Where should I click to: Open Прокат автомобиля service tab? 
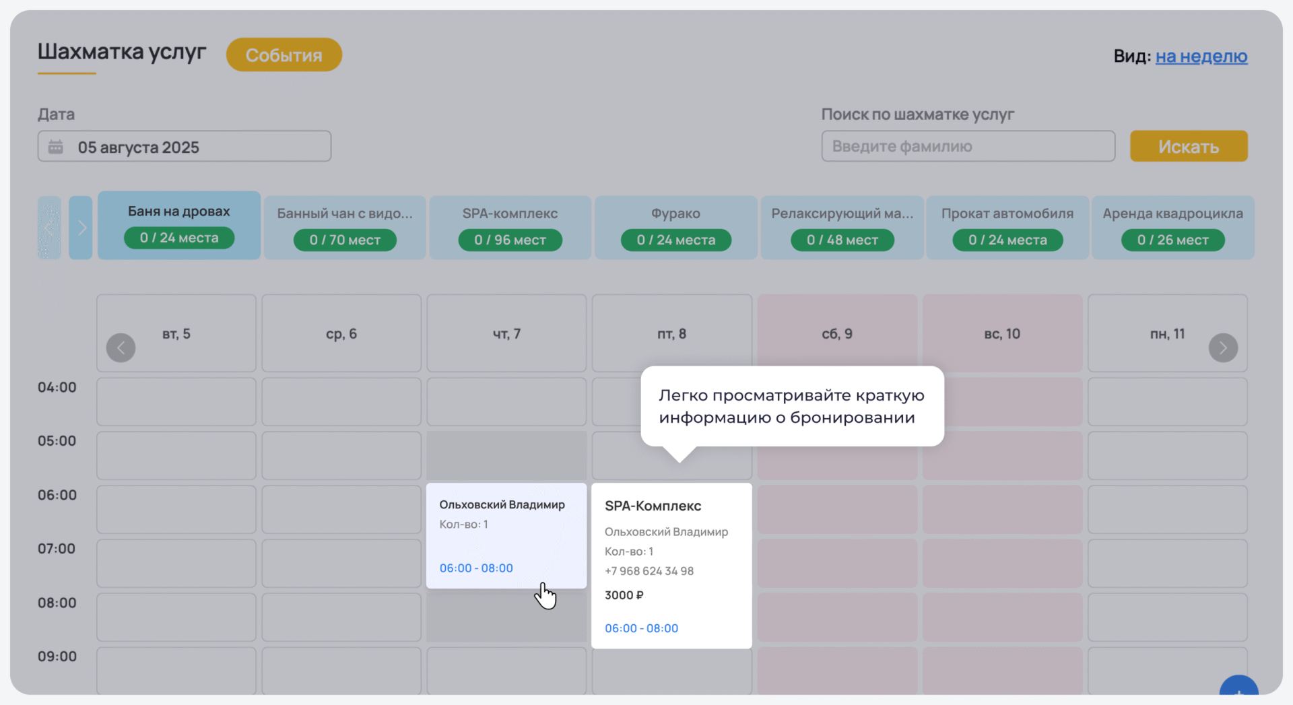coord(1007,228)
